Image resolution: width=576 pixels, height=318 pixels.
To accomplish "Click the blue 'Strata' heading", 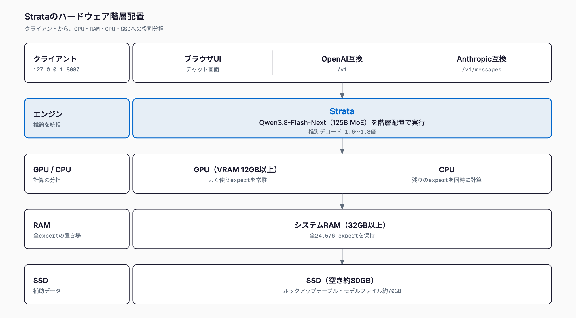I will point(342,111).
